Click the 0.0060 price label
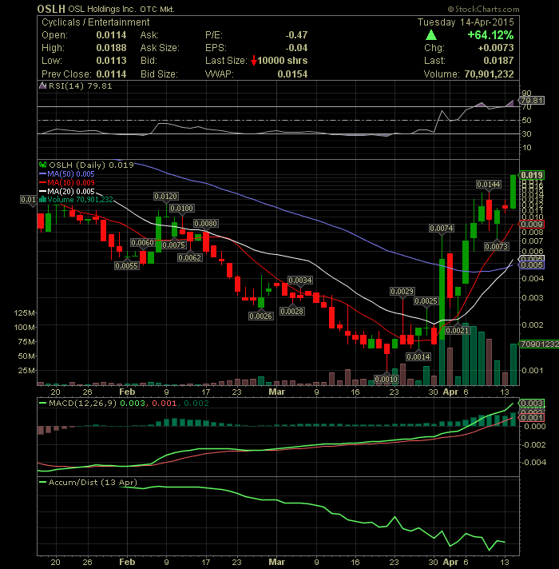The image size is (559, 569). (x=142, y=242)
